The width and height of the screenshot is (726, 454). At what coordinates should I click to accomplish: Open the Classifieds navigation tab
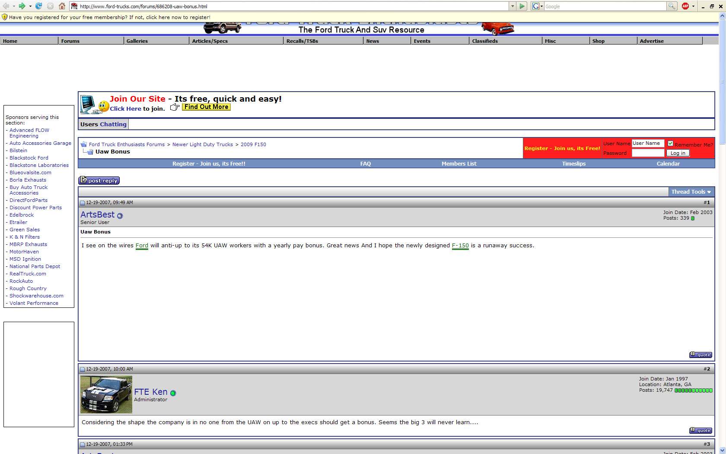pyautogui.click(x=505, y=41)
